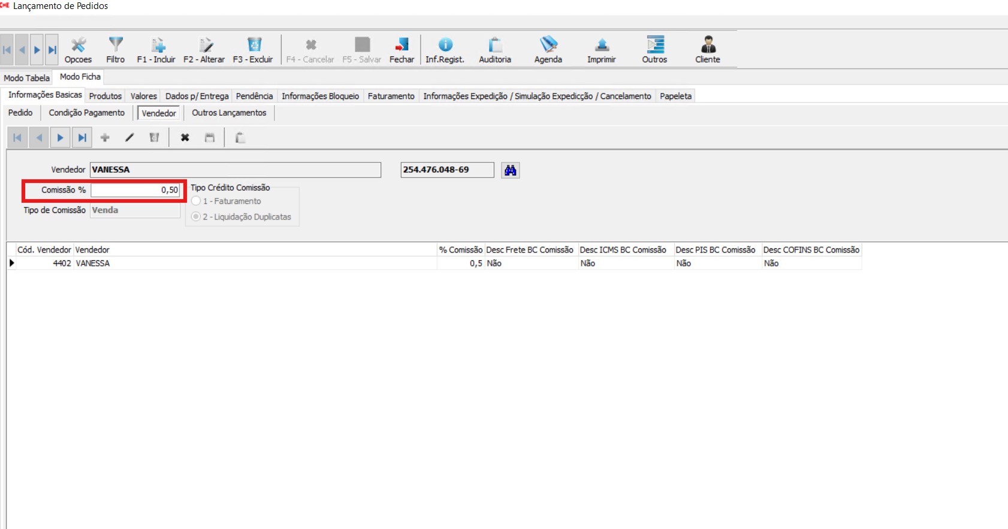The width and height of the screenshot is (1008, 529).
Task: Click F3 - Excluir trash icon
Action: tap(254, 46)
